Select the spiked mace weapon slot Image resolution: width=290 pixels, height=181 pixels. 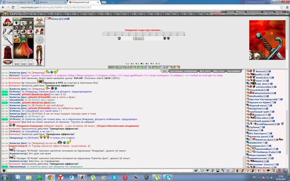point(7,40)
